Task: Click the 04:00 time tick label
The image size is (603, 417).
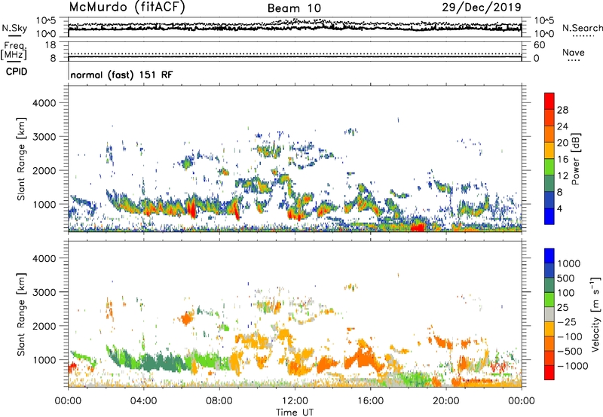Action: click(143, 401)
